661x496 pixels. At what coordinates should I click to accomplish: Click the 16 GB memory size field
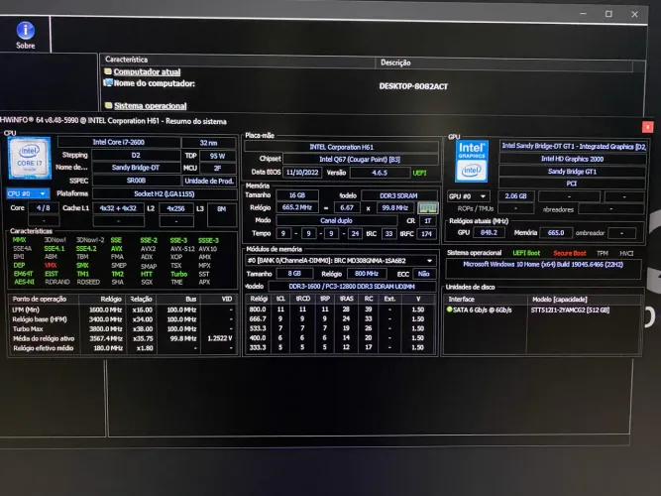297,195
